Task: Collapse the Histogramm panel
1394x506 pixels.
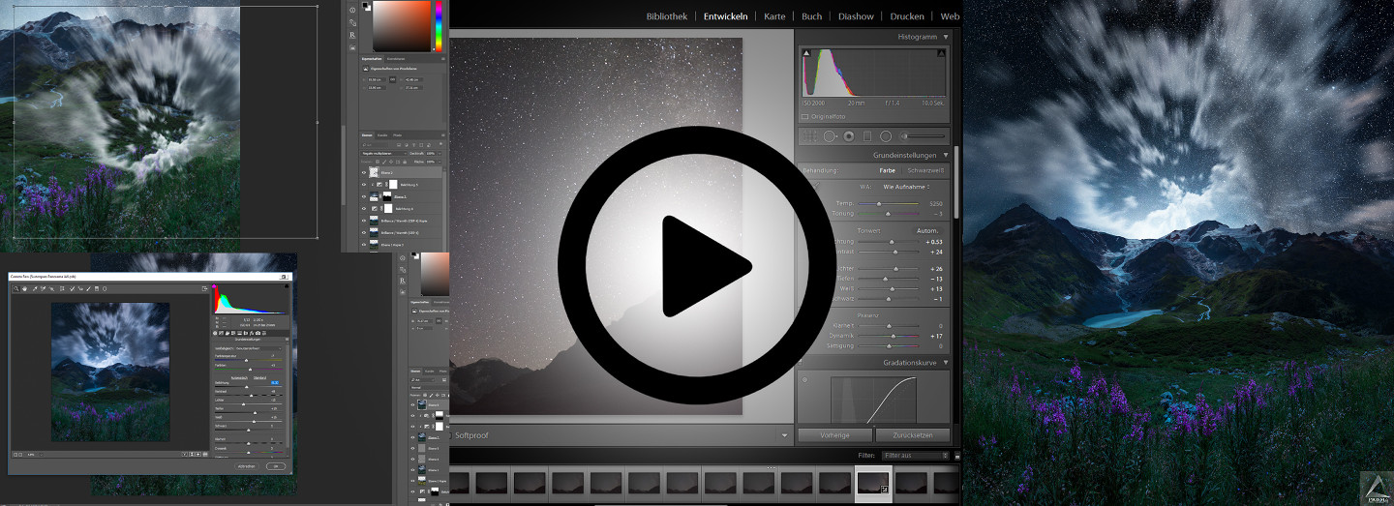Action: tap(946, 37)
